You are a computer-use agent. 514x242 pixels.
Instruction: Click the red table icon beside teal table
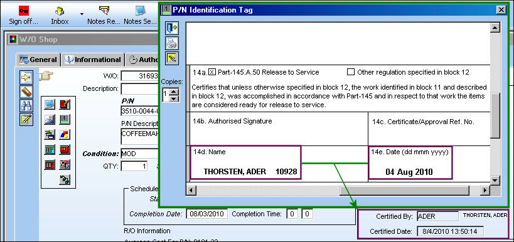point(65,150)
